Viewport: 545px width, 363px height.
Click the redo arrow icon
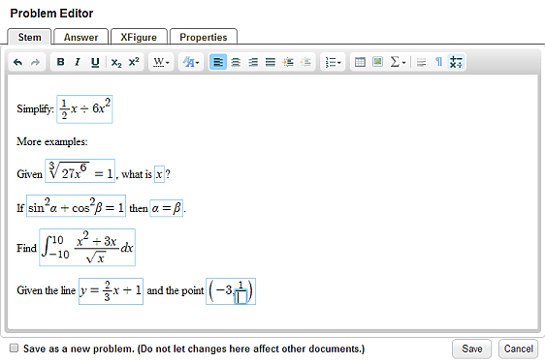tap(35, 62)
